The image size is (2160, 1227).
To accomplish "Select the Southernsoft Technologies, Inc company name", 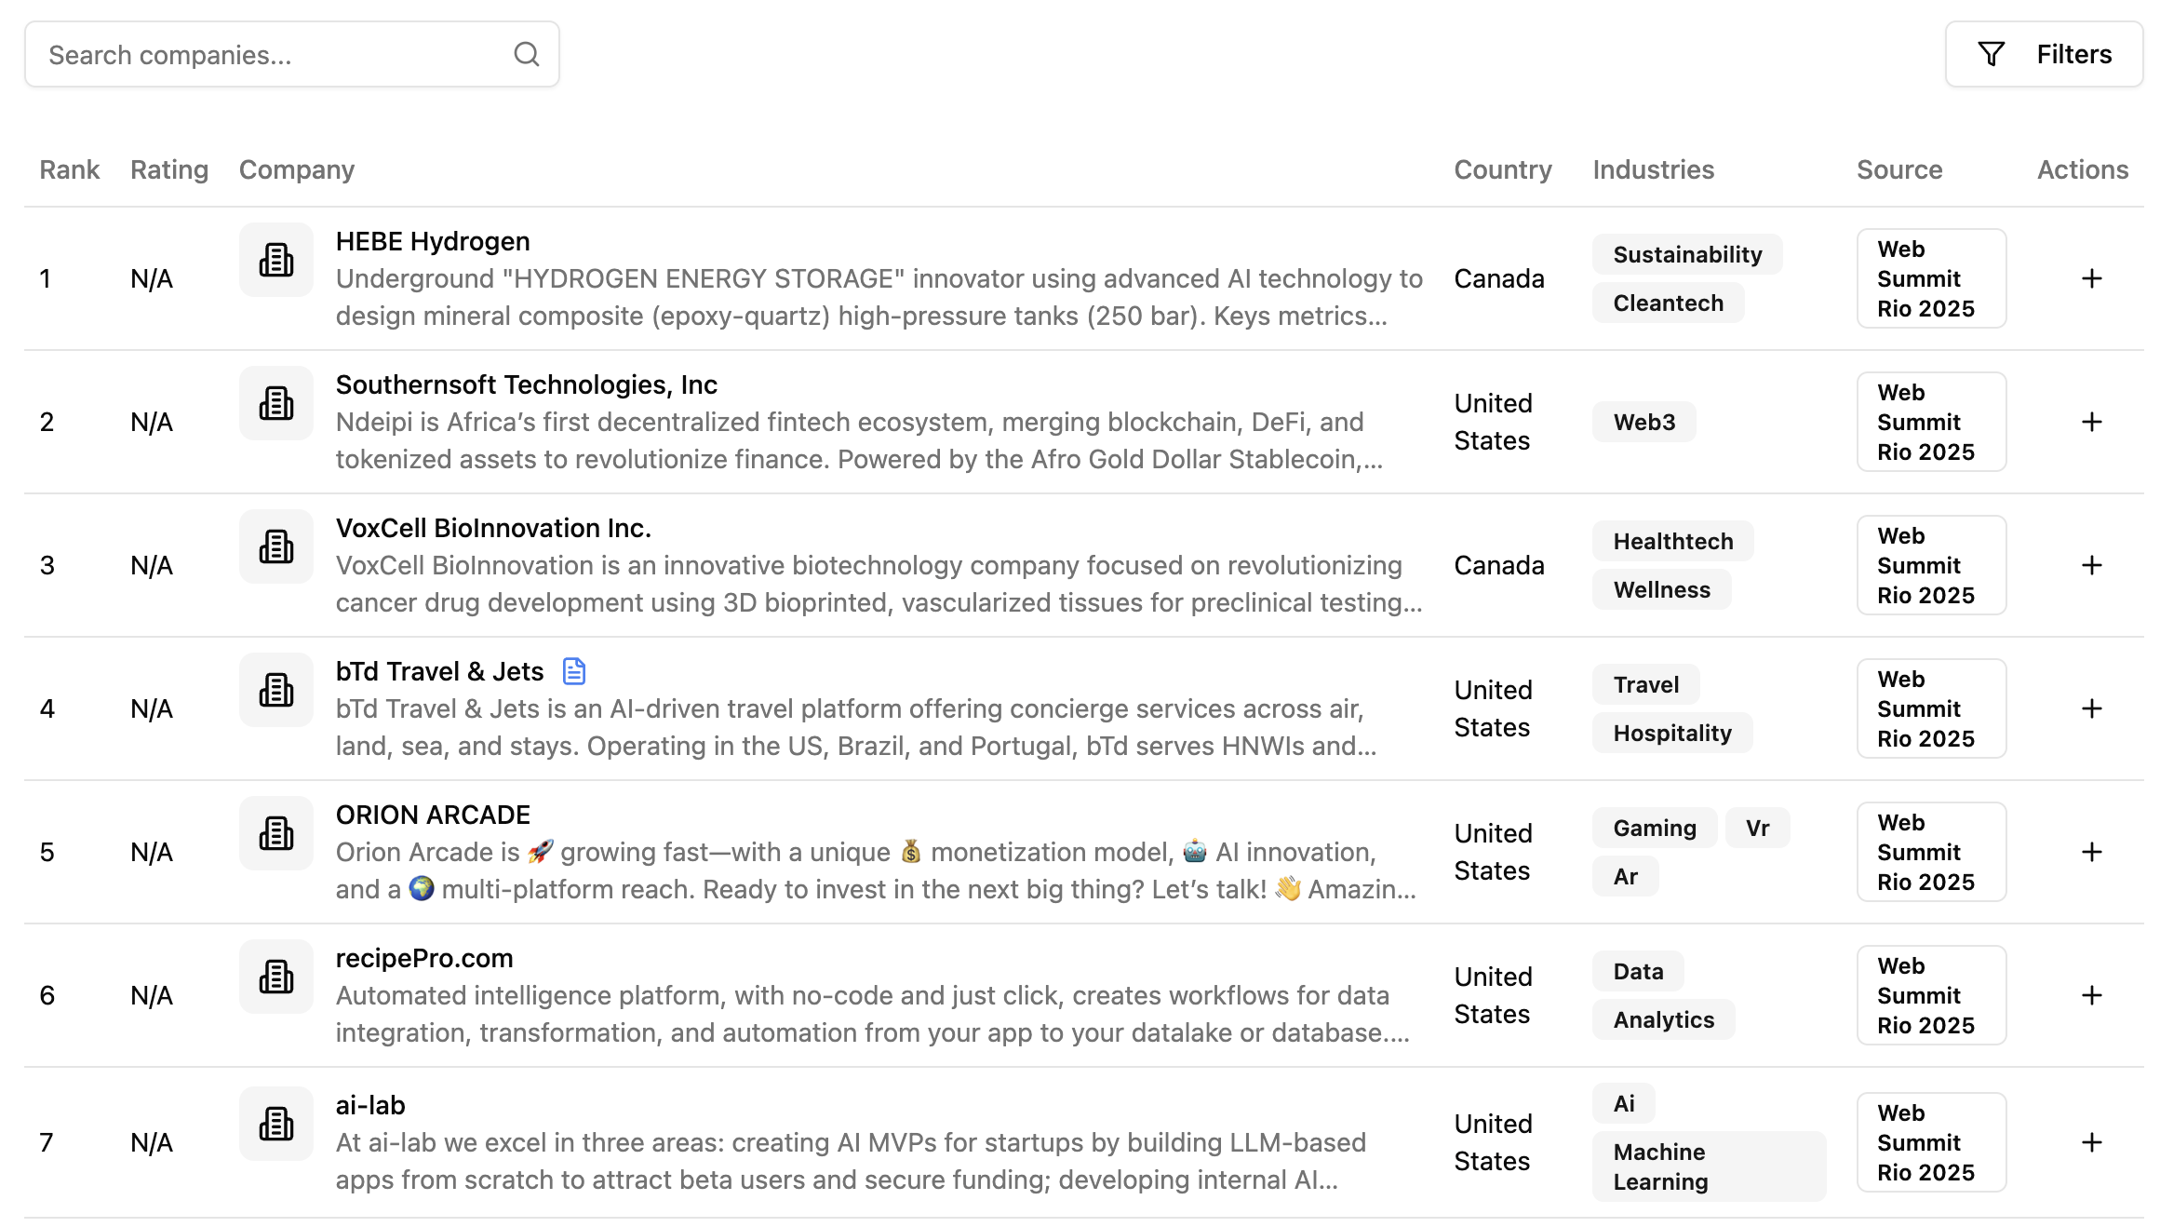I will pyautogui.click(x=526, y=384).
